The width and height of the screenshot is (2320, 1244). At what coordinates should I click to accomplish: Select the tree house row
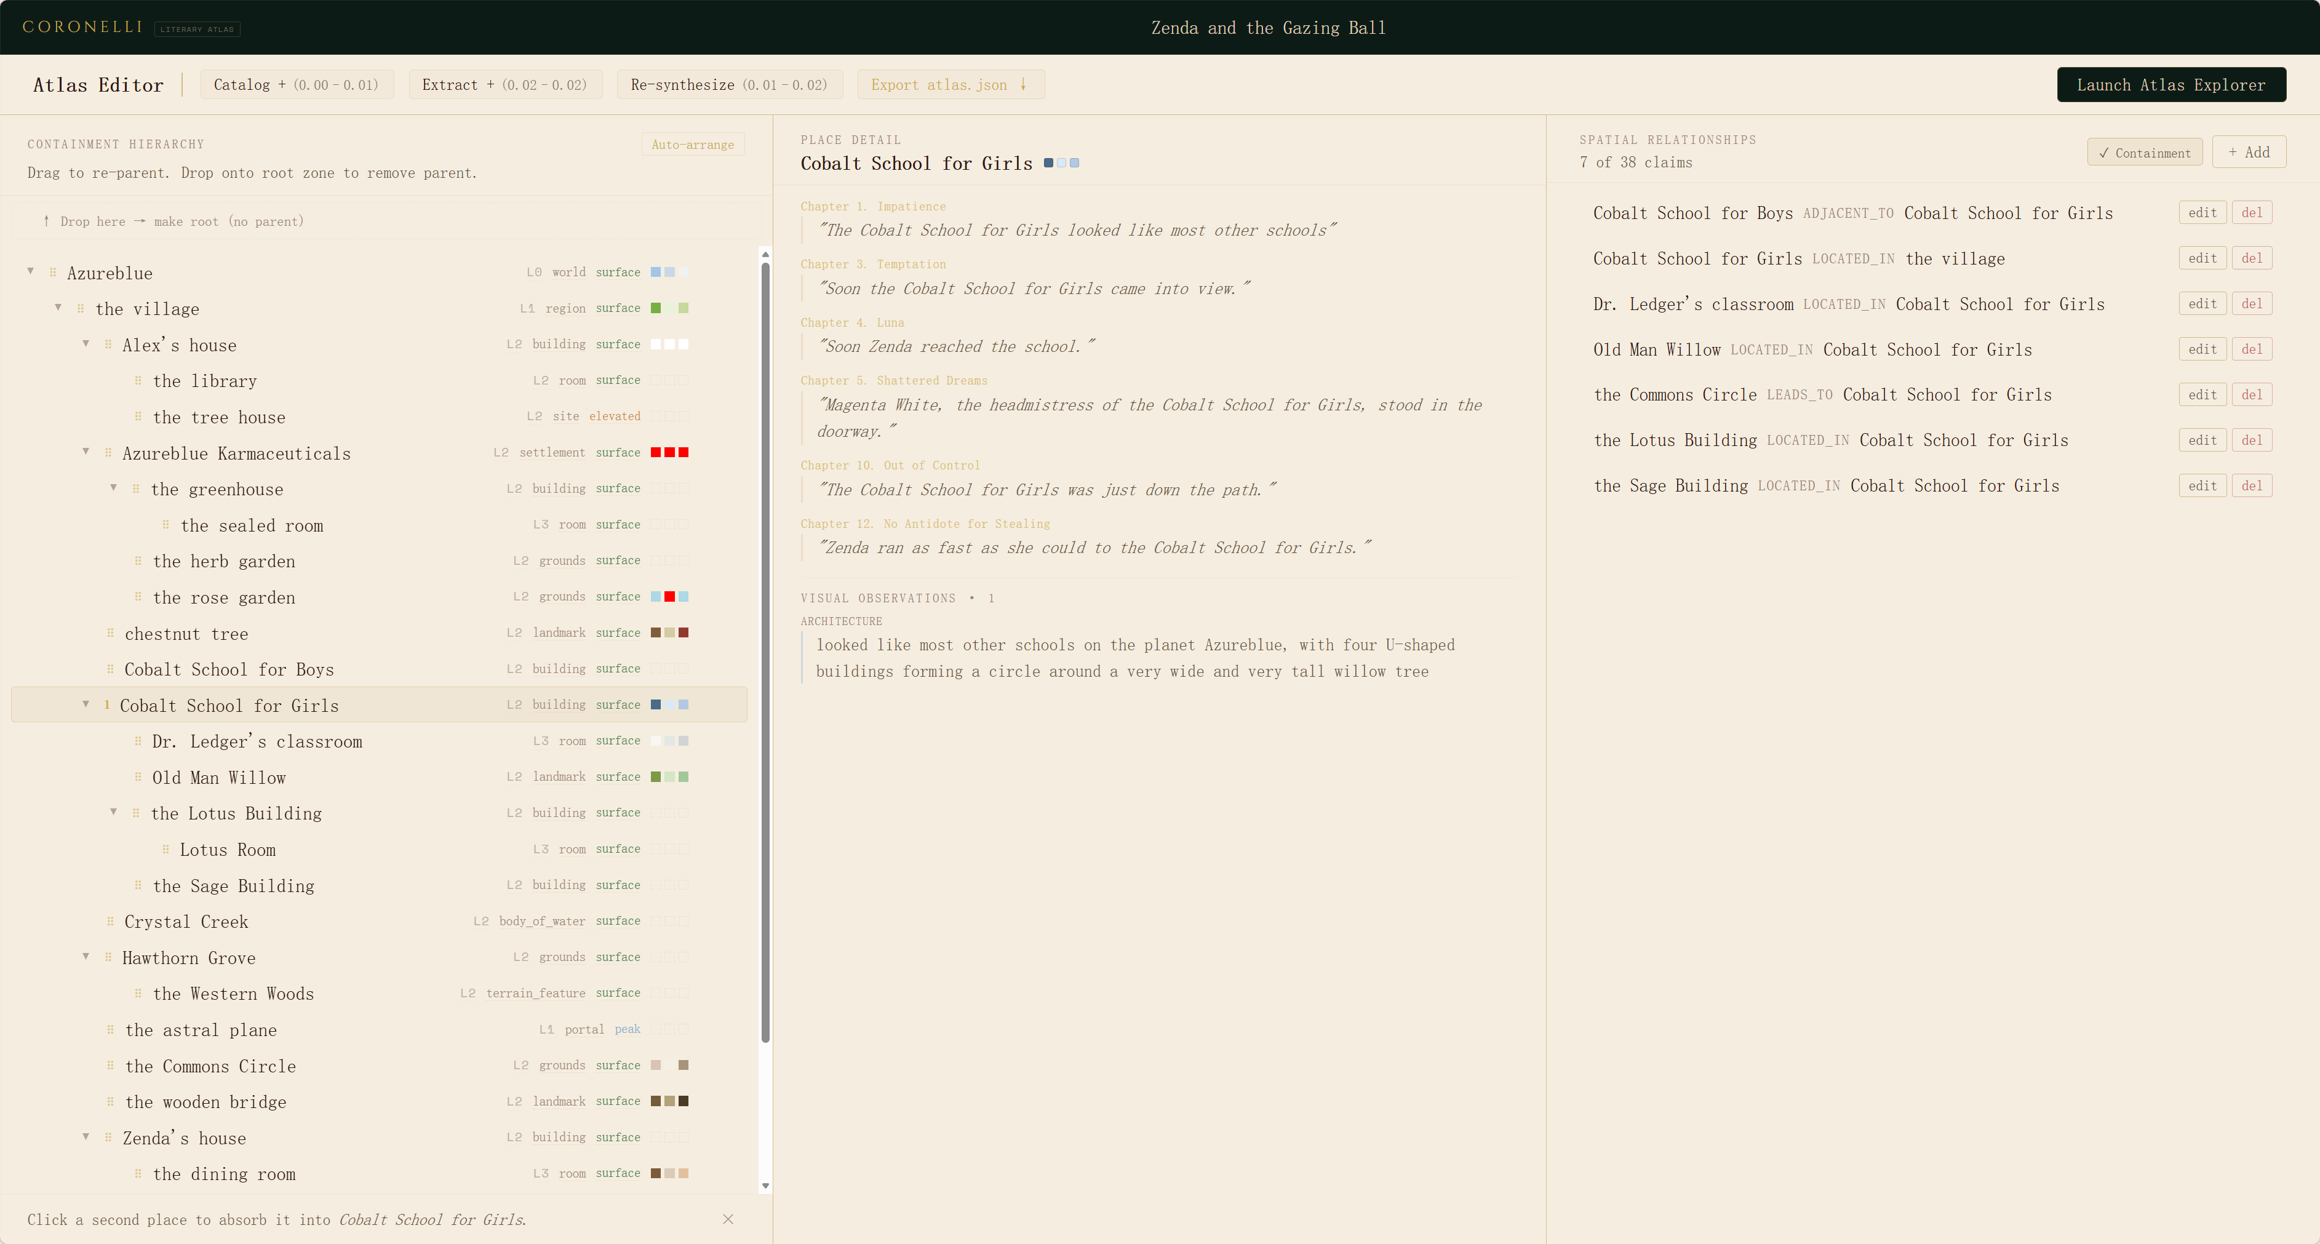point(379,416)
